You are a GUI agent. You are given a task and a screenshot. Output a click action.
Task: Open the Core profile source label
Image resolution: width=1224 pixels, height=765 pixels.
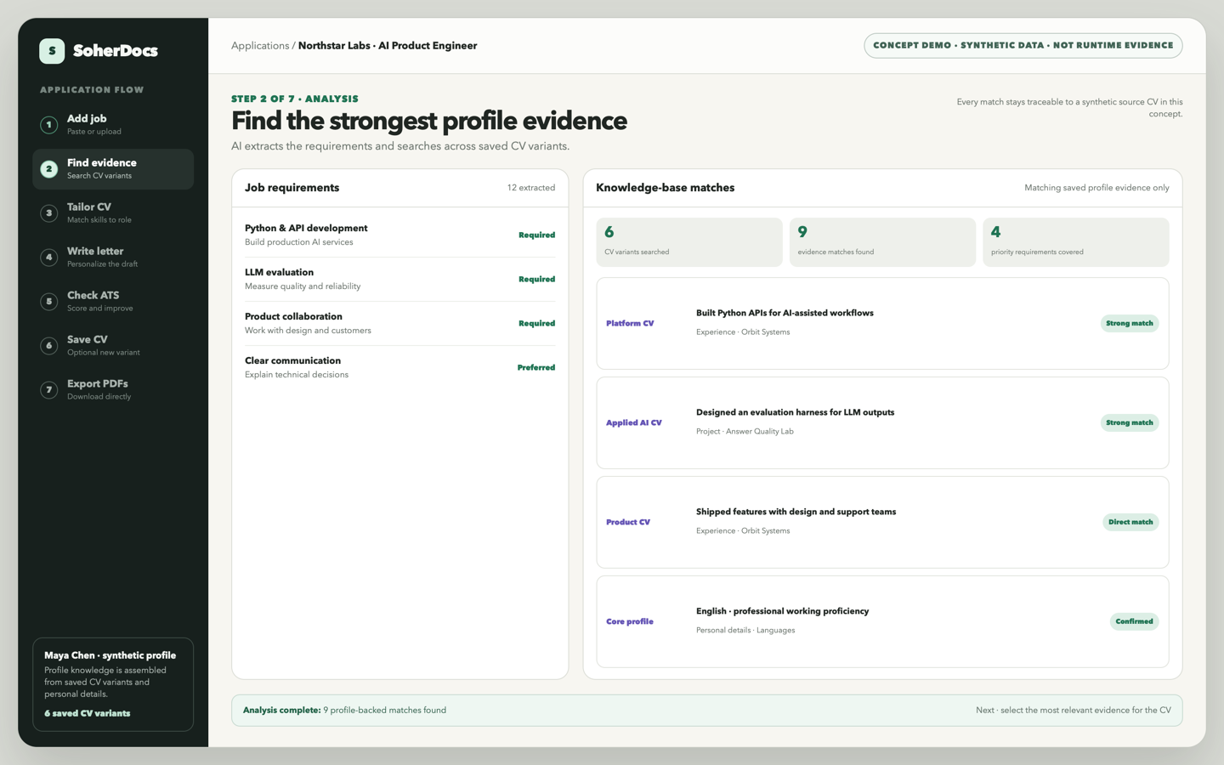pos(630,622)
